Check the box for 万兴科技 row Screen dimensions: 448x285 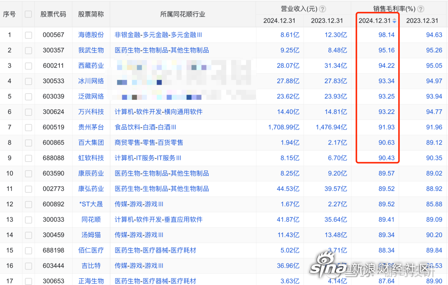coord(28,112)
